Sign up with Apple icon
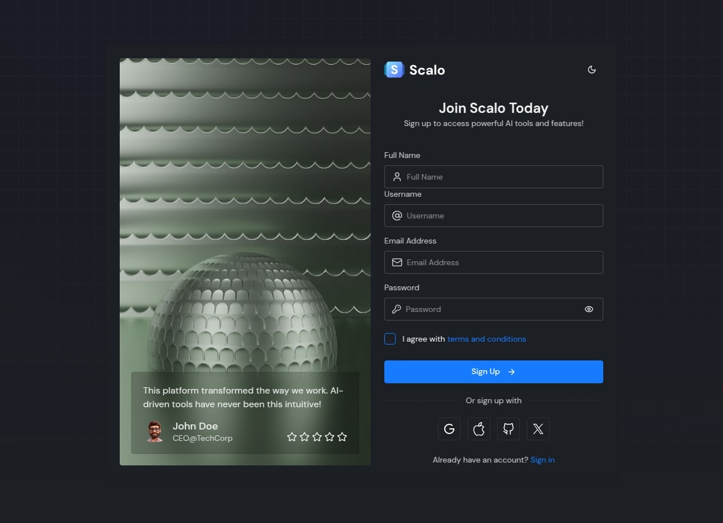 click(x=479, y=429)
